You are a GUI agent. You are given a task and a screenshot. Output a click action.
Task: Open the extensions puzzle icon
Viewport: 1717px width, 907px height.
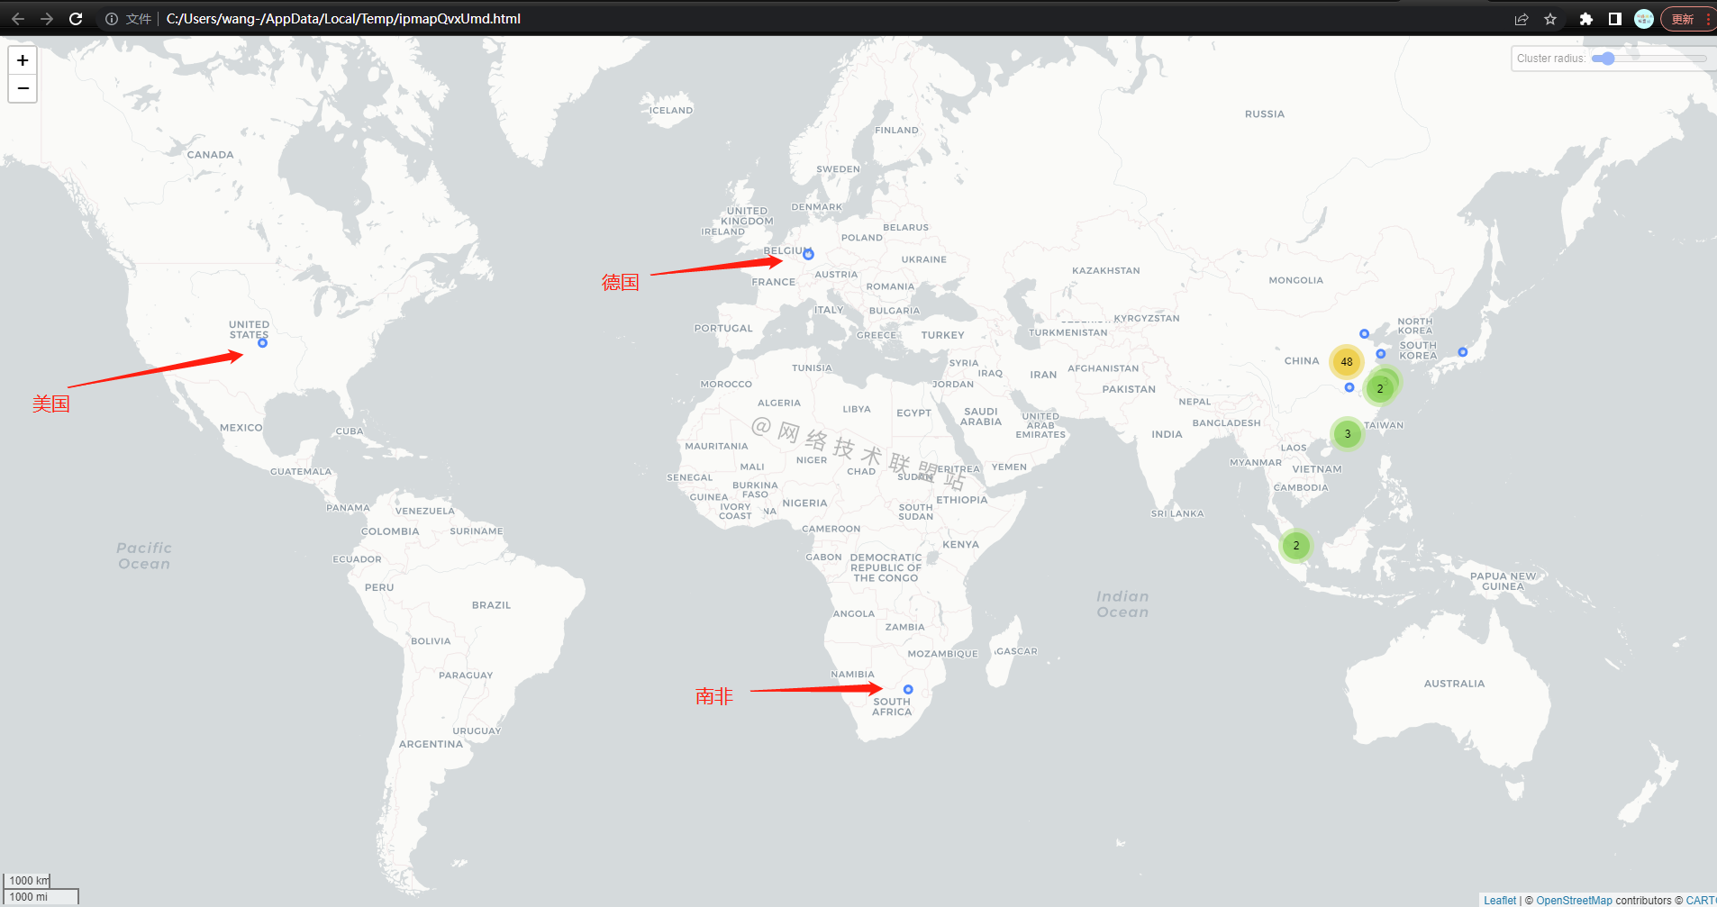[x=1586, y=19]
